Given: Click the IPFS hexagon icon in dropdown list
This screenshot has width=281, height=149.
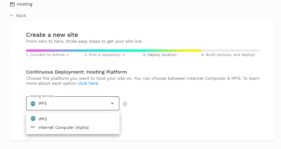Looking at the screenshot, I should (x=33, y=119).
